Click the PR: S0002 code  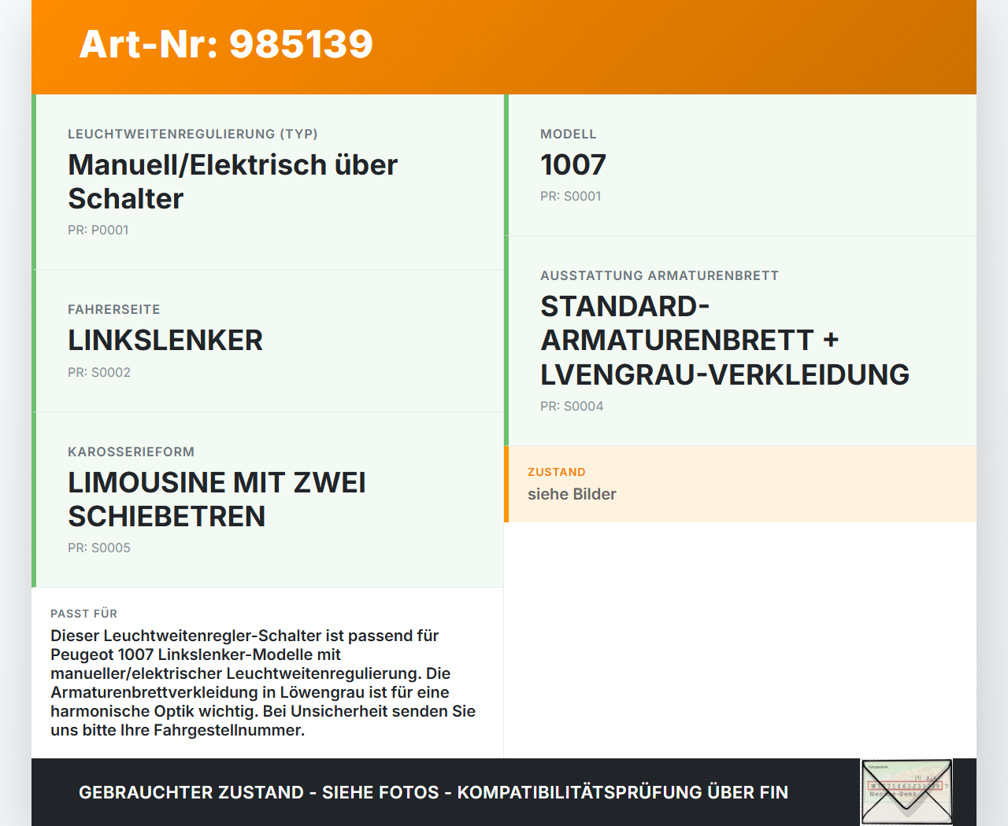[99, 372]
